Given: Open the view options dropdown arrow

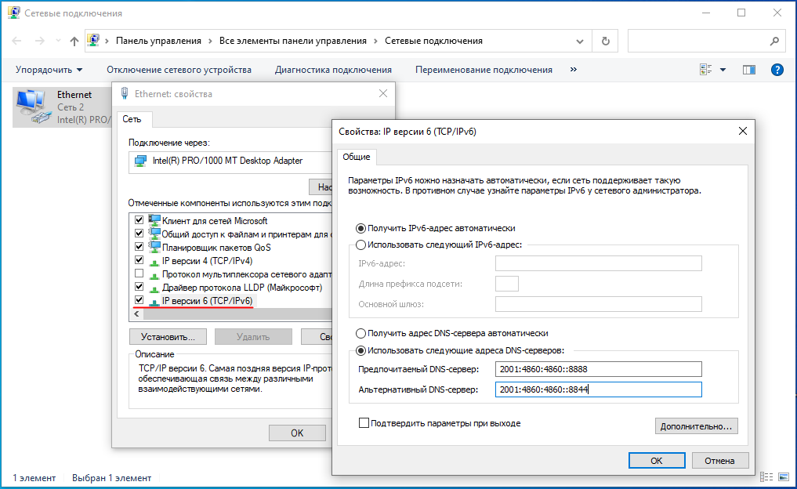Looking at the screenshot, I should click(723, 70).
